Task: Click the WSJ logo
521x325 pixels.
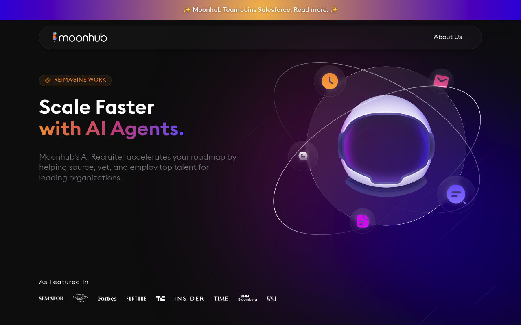Action: (271, 299)
